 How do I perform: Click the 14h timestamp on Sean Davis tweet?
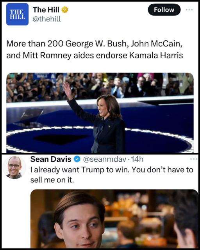(x=137, y=159)
